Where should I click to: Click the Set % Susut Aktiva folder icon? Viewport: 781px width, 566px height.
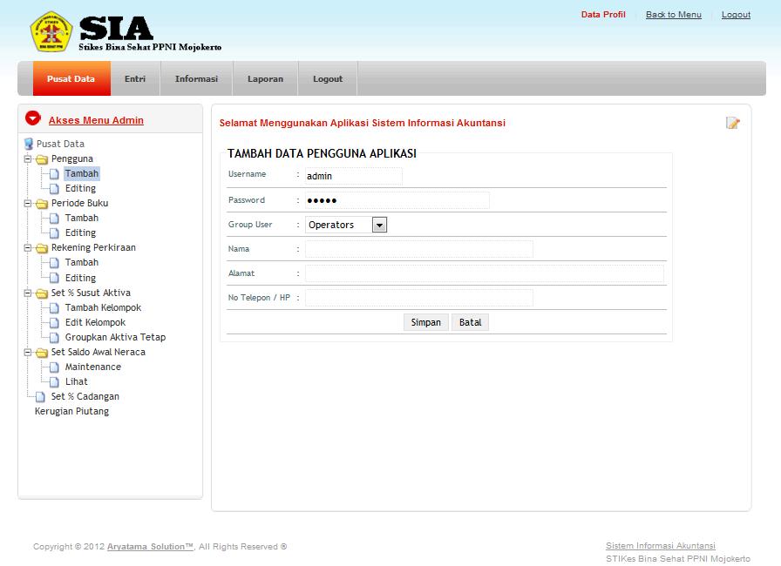pos(42,293)
